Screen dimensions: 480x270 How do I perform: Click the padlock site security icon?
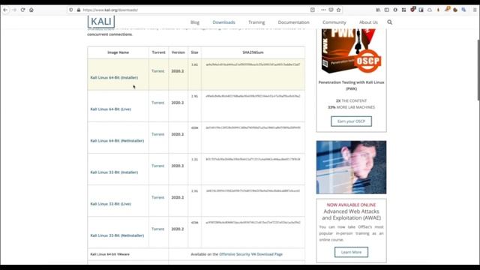[x=79, y=10]
